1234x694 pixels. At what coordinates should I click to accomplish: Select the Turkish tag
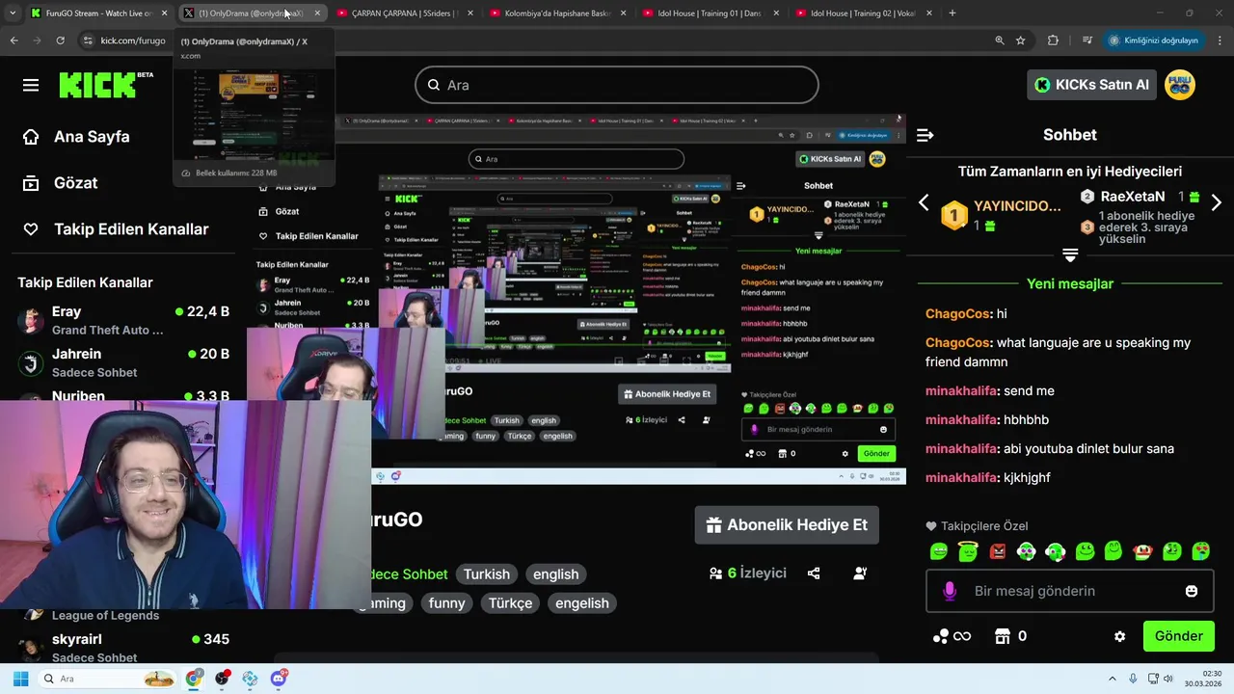pos(486,574)
